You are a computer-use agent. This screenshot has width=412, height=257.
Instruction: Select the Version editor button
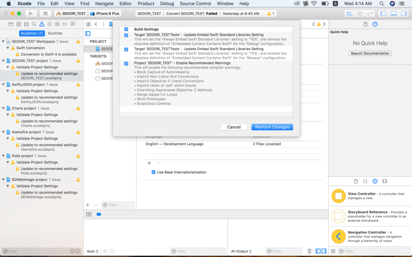(x=370, y=13)
